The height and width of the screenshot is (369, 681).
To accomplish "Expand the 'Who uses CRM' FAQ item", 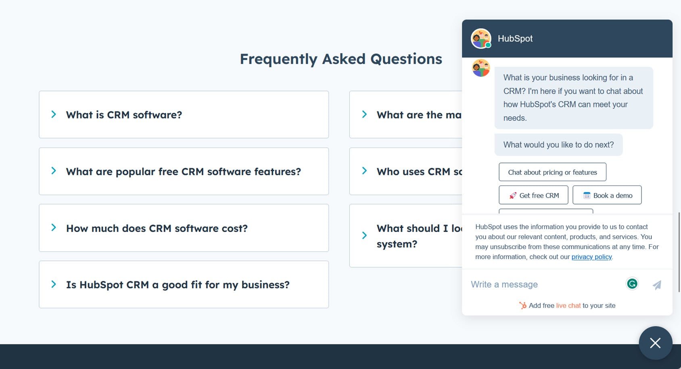I will [405, 171].
